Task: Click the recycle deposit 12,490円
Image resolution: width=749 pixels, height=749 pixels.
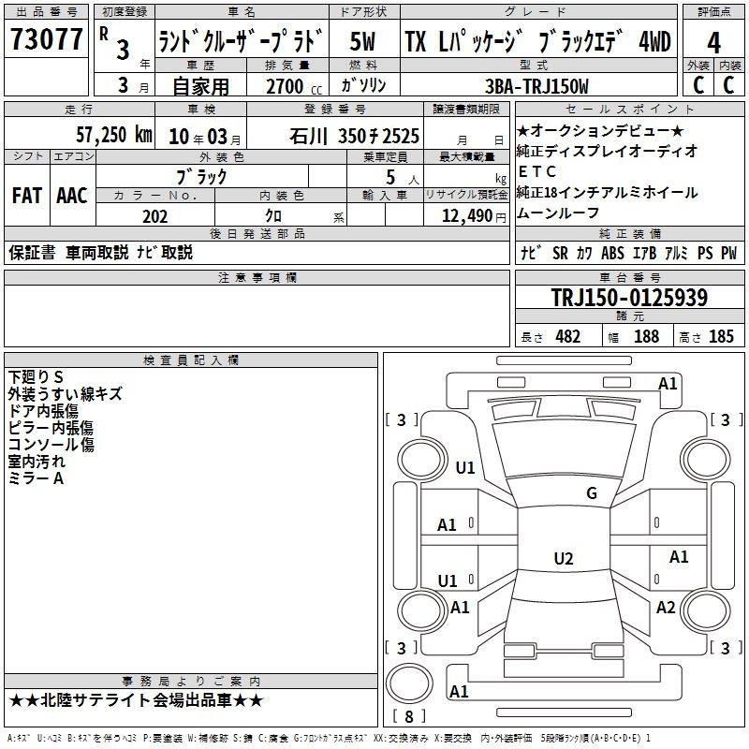Action: [x=474, y=216]
